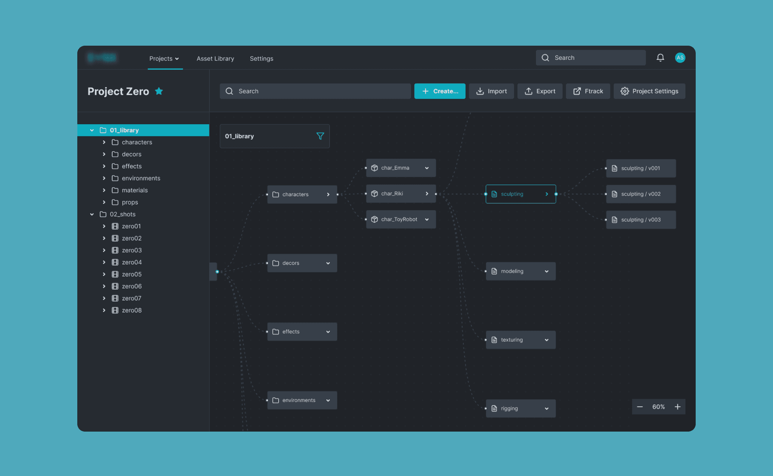Click the sculpting / v002 file icon
The width and height of the screenshot is (773, 476).
point(614,194)
